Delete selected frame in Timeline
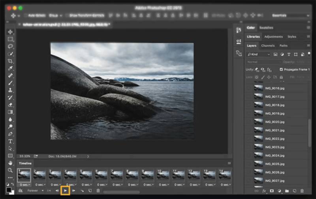This screenshot has width=316, height=199. [x=98, y=191]
